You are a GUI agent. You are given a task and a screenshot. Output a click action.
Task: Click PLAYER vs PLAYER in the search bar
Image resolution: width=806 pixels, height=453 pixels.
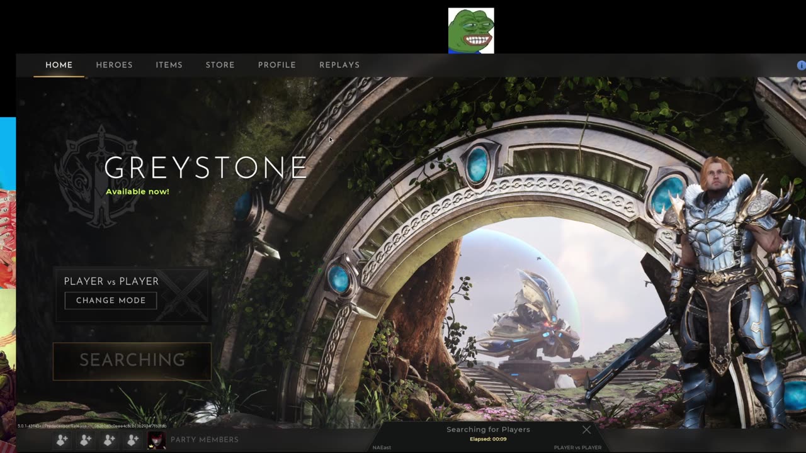[x=577, y=447]
